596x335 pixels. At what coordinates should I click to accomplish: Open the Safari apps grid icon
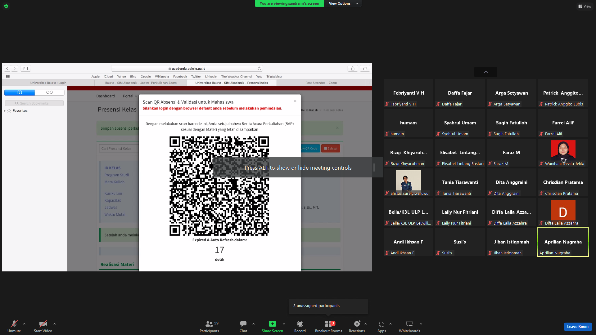[x=8, y=77]
